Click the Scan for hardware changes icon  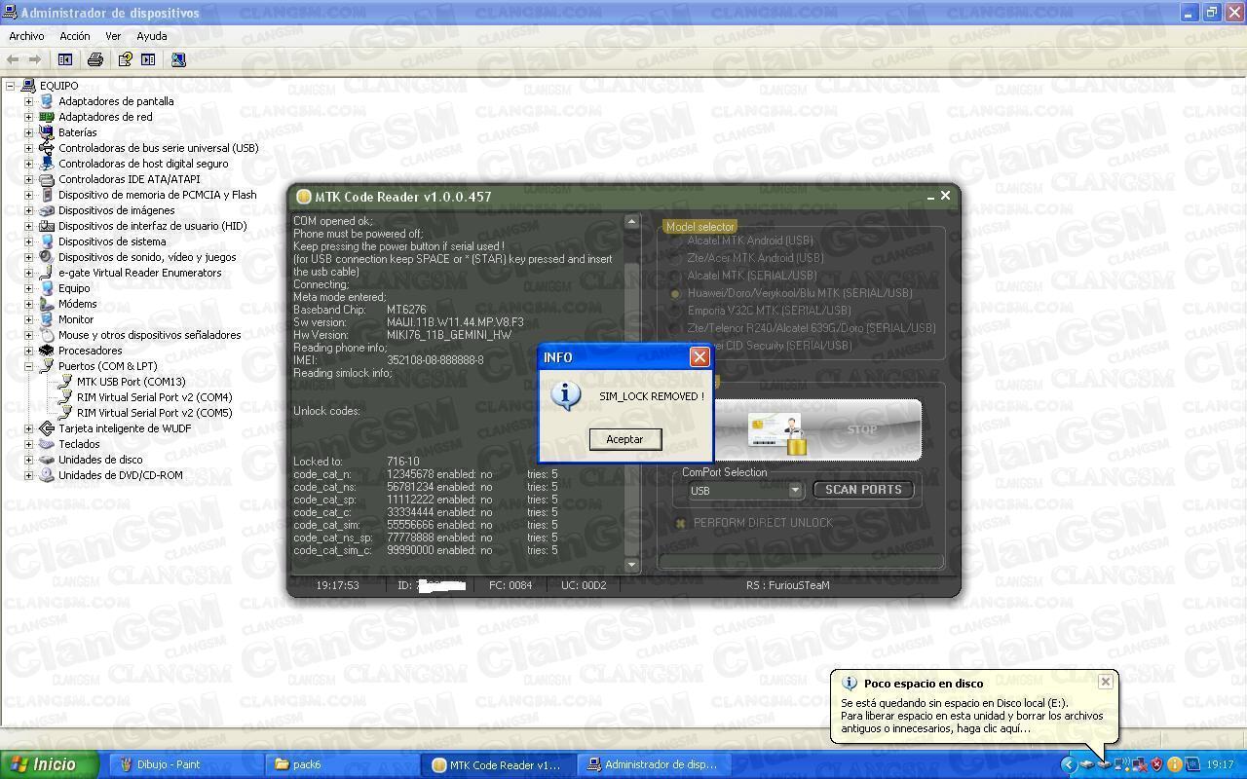(178, 59)
